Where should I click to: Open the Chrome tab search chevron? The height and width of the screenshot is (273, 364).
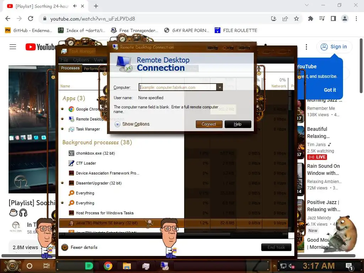click(x=307, y=5)
